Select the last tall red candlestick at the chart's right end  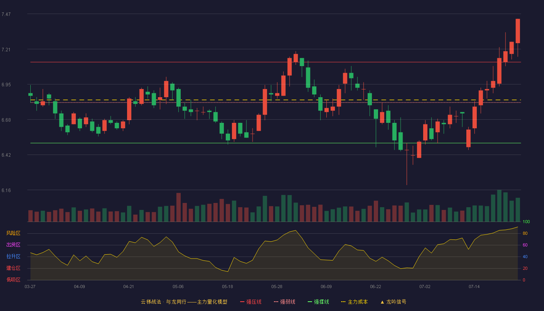[518, 31]
